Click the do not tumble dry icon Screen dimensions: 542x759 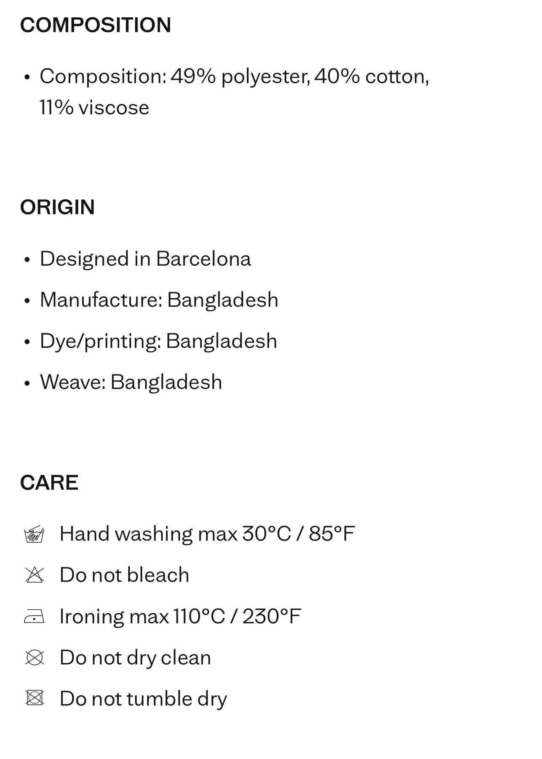(x=35, y=699)
